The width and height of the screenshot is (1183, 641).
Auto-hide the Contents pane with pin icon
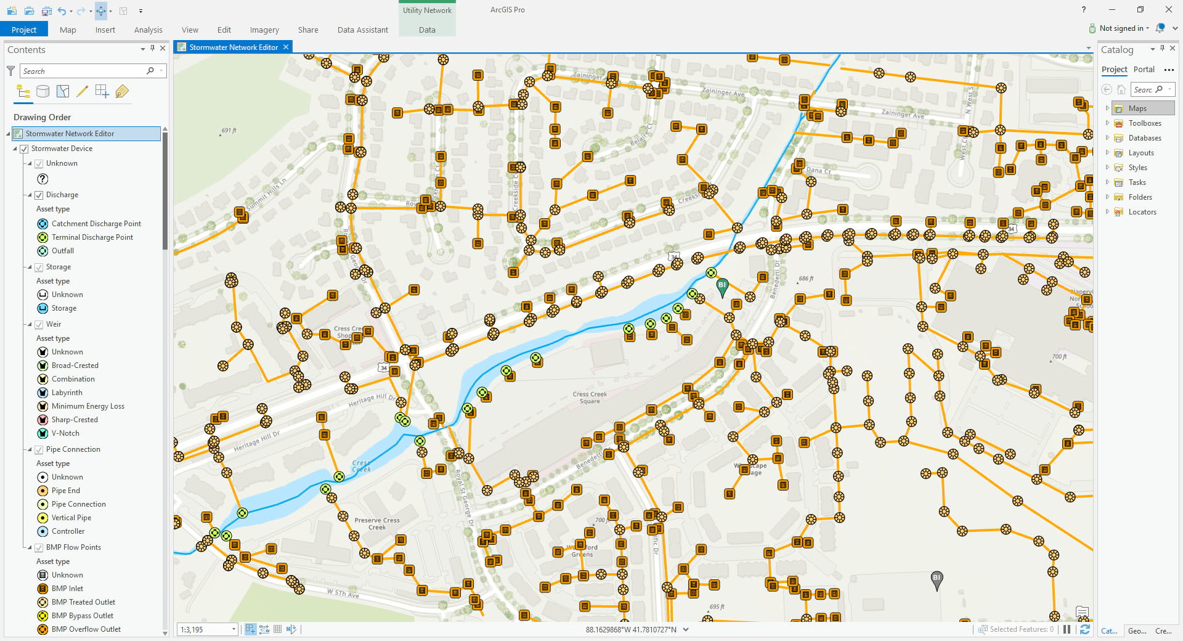point(153,49)
